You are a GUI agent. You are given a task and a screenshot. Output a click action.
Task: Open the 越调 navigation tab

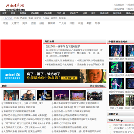click(84, 13)
